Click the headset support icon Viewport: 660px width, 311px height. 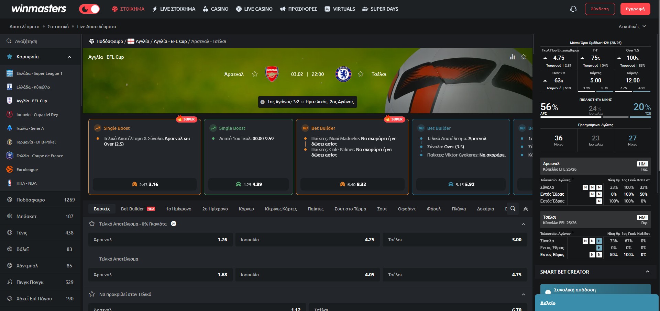573,9
